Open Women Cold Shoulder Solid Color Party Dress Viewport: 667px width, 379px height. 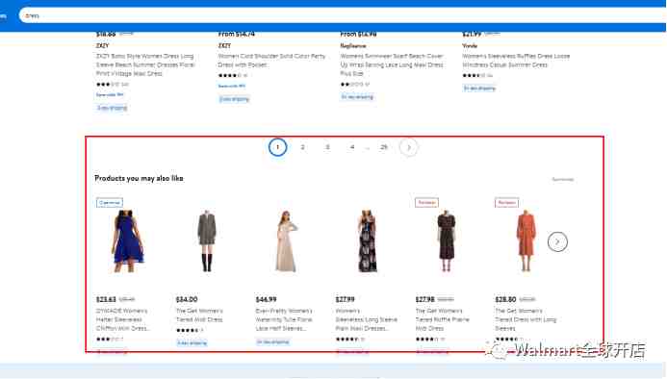point(271,61)
